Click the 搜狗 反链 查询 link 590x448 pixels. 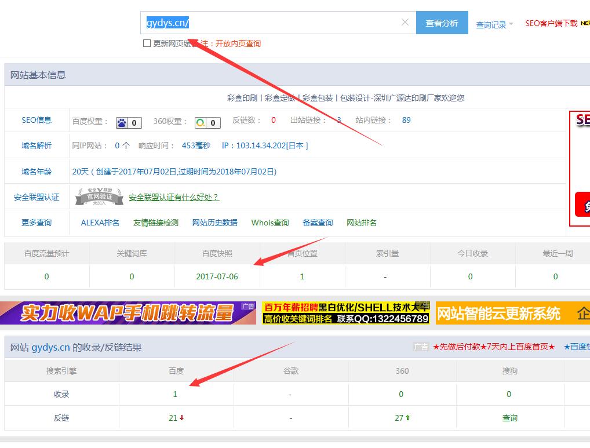(510, 418)
